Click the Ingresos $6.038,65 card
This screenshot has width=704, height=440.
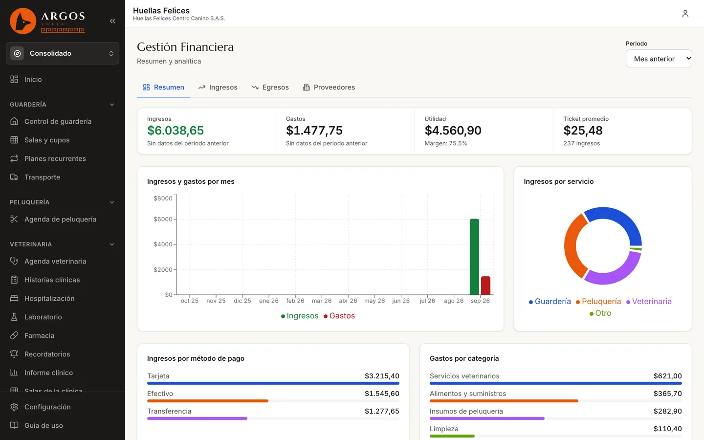(x=206, y=131)
